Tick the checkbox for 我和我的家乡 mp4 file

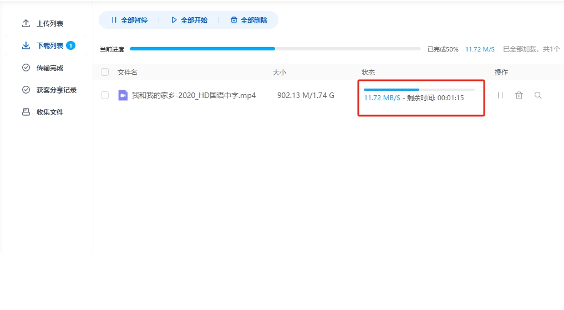pos(105,95)
